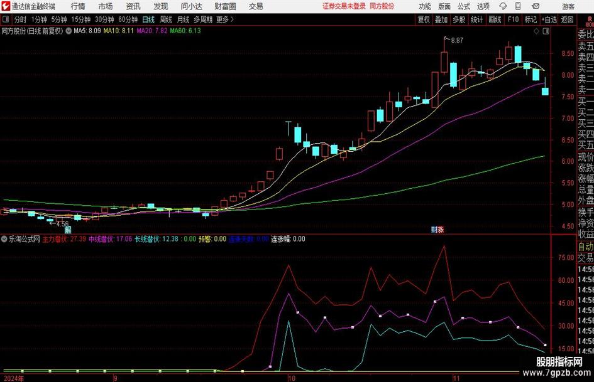Toggle the side panel icon beside the diamond

pos(546,31)
